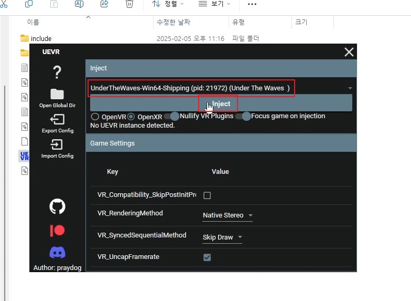Viewport: 411px width, 301px height.
Task: Click the Import Config icon
Action: pyautogui.click(x=57, y=144)
